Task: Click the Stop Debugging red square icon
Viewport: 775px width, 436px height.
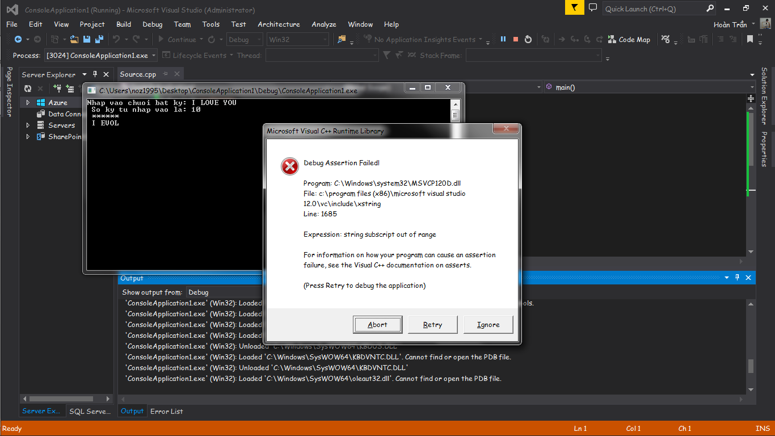Action: [x=516, y=39]
